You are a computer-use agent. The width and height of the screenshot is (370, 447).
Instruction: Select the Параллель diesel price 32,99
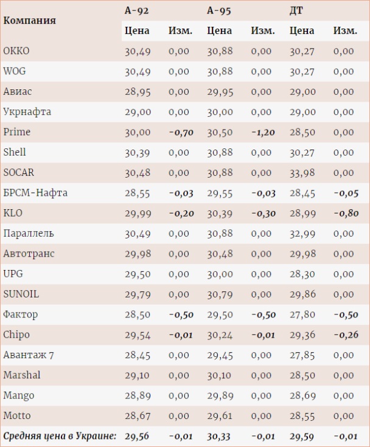point(302,234)
